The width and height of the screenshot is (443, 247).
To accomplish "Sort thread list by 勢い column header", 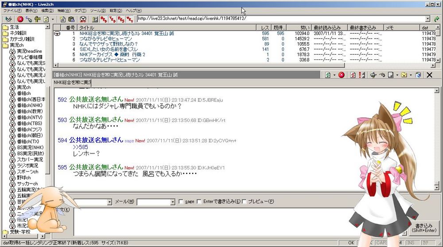I will coord(299,27).
